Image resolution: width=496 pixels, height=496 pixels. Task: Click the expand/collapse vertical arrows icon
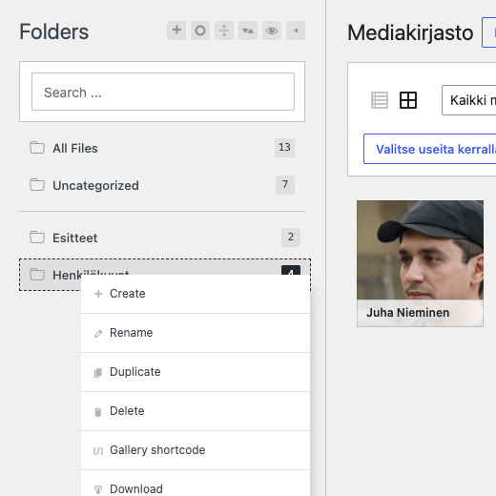(224, 31)
